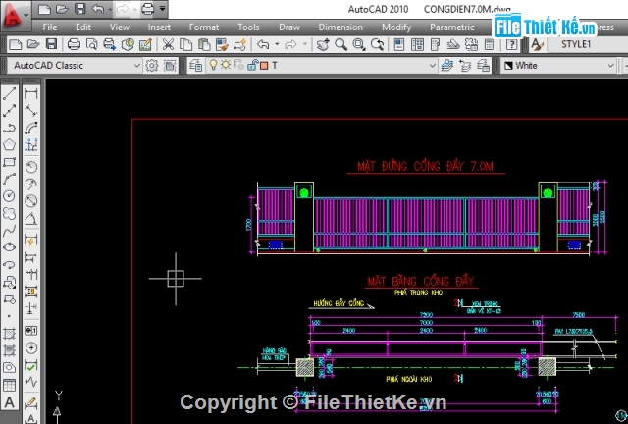Click the Help question mark icon

[x=512, y=44]
